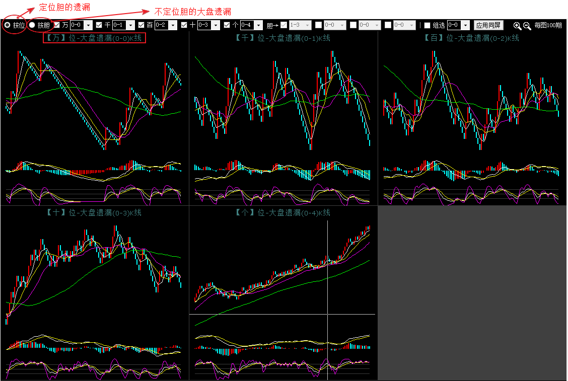Uncheck the 万 position checkbox
The width and height of the screenshot is (568, 381).
(x=57, y=25)
